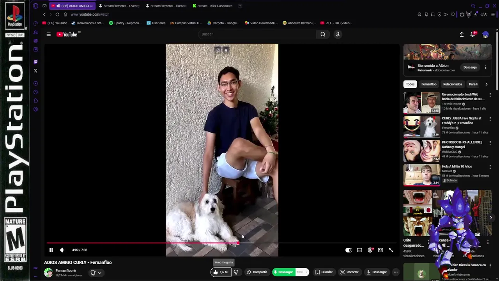This screenshot has width=499, height=281.
Task: Click the www.youtube.com/watch address bar
Action: pyautogui.click(x=90, y=14)
